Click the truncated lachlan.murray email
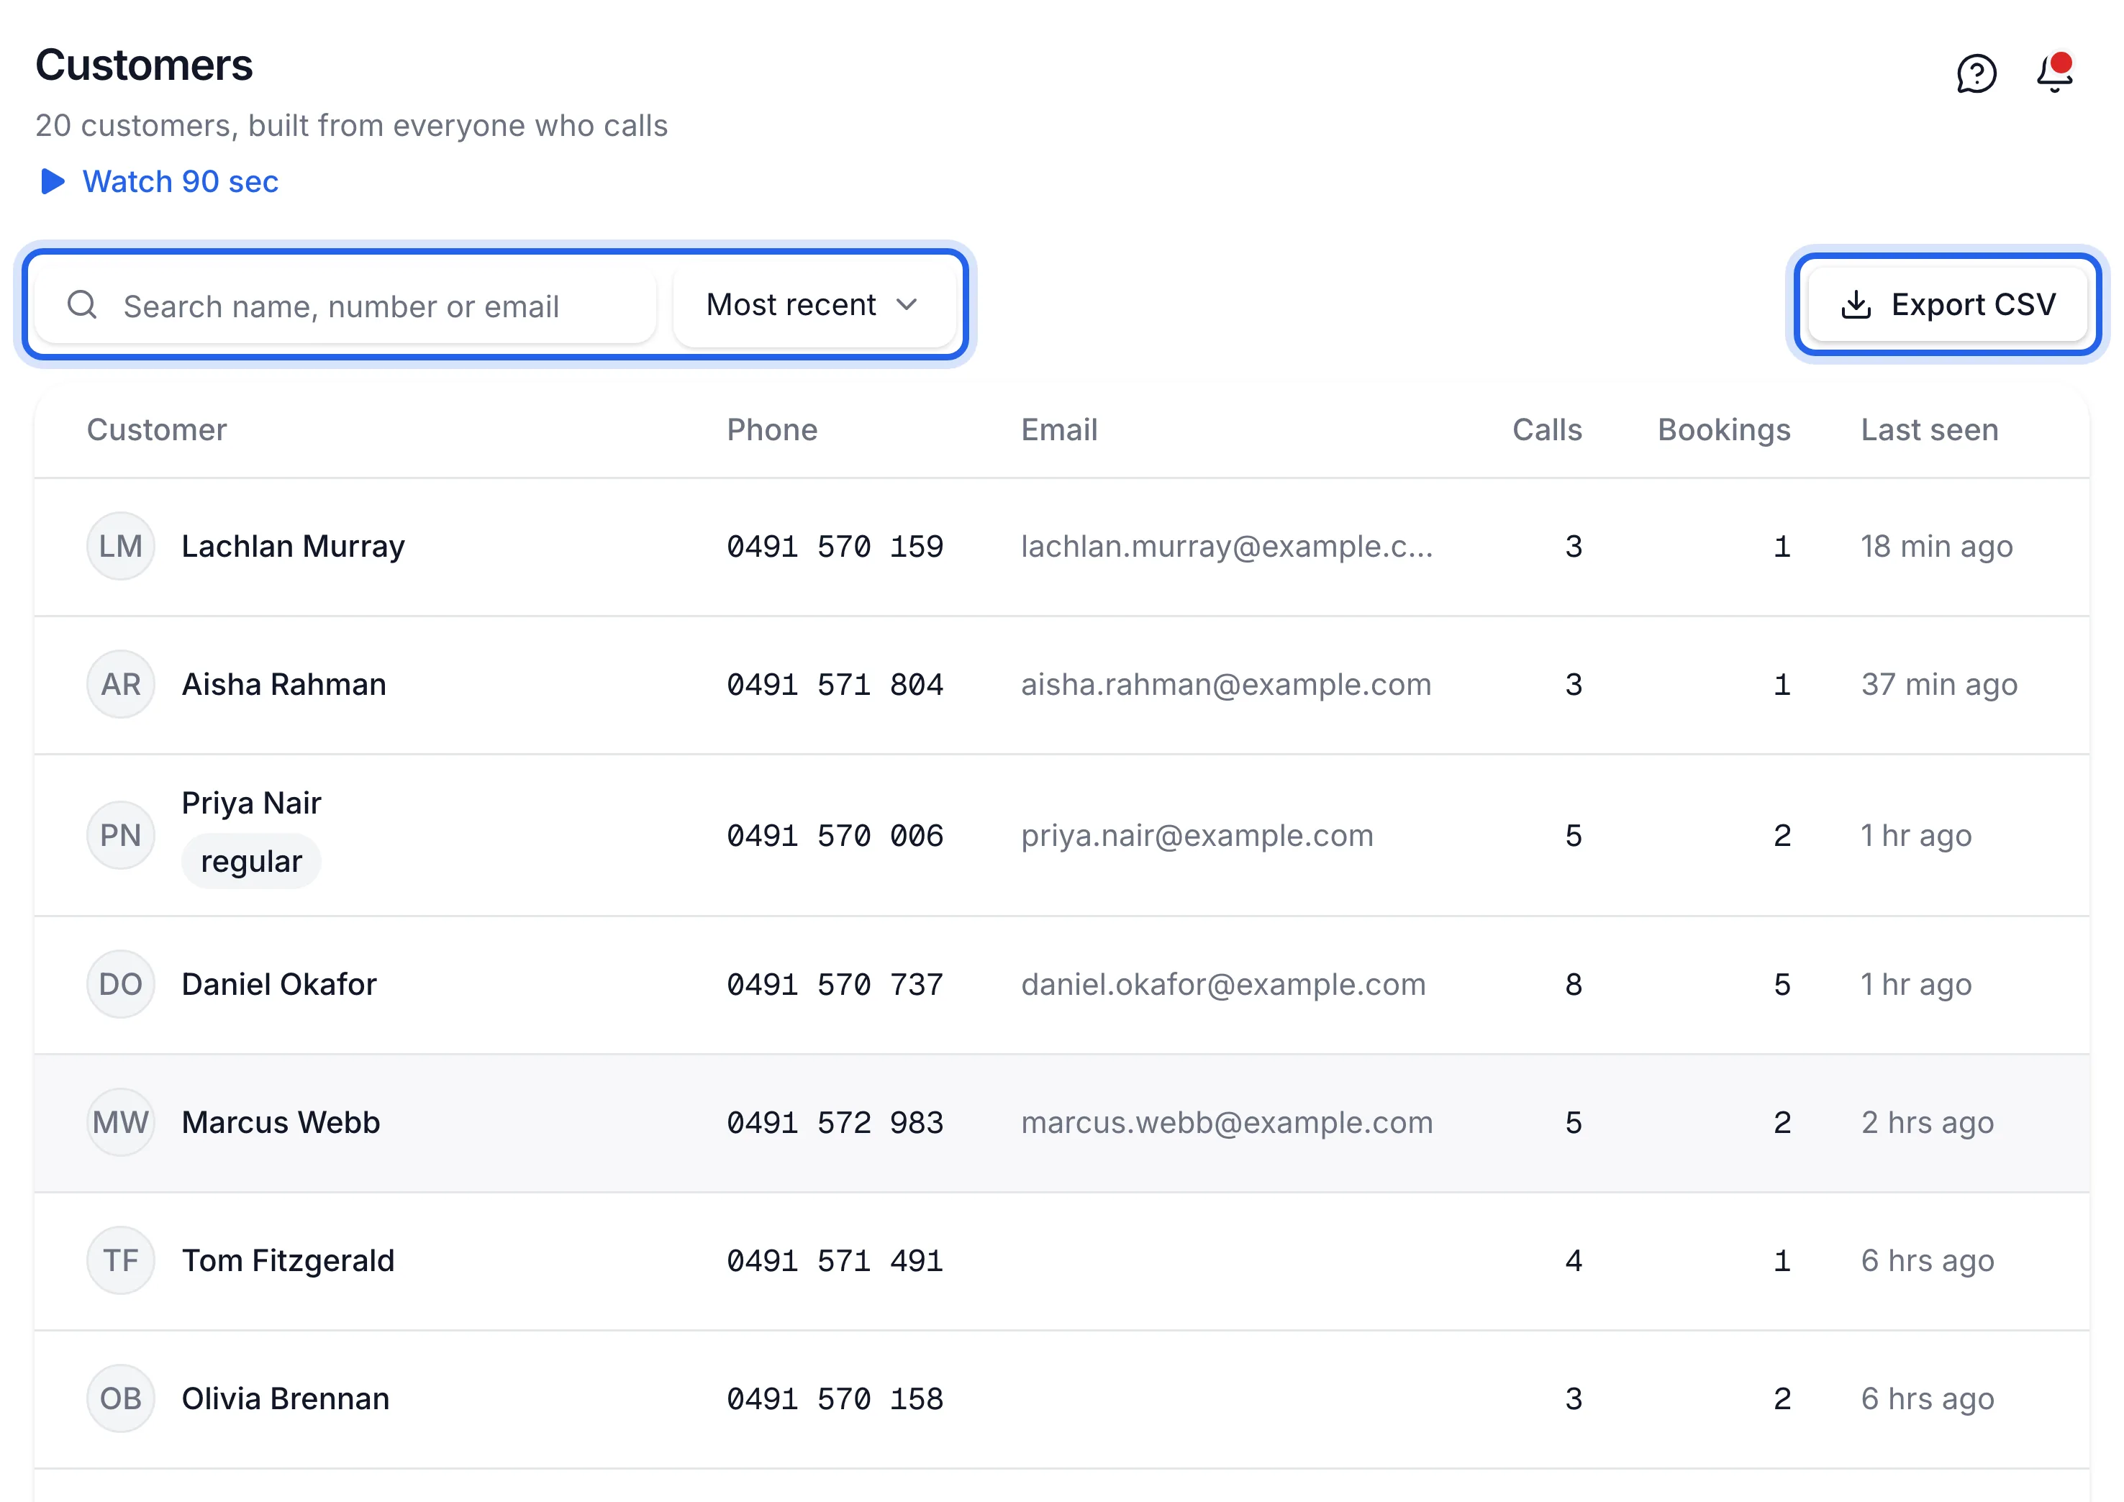This screenshot has width=2124, height=1502. coord(1227,547)
